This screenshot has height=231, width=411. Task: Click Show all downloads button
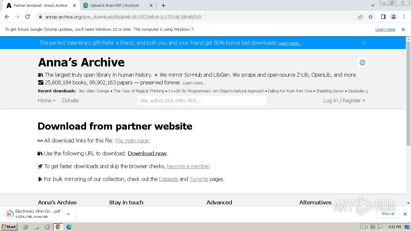(x=388, y=214)
